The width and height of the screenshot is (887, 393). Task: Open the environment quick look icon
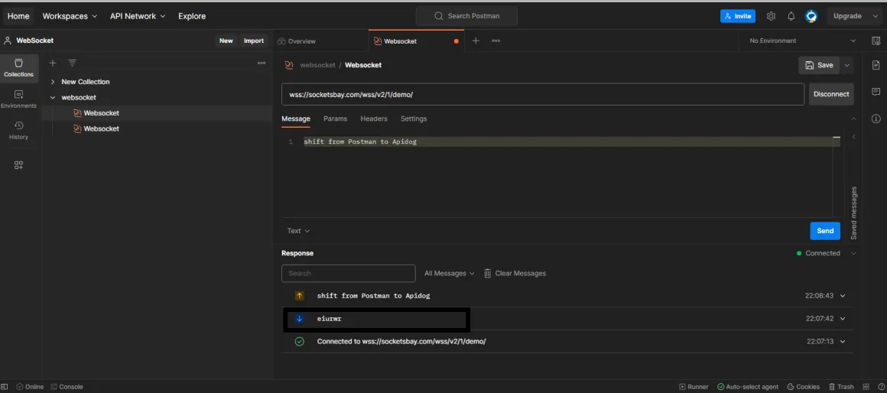click(x=876, y=41)
